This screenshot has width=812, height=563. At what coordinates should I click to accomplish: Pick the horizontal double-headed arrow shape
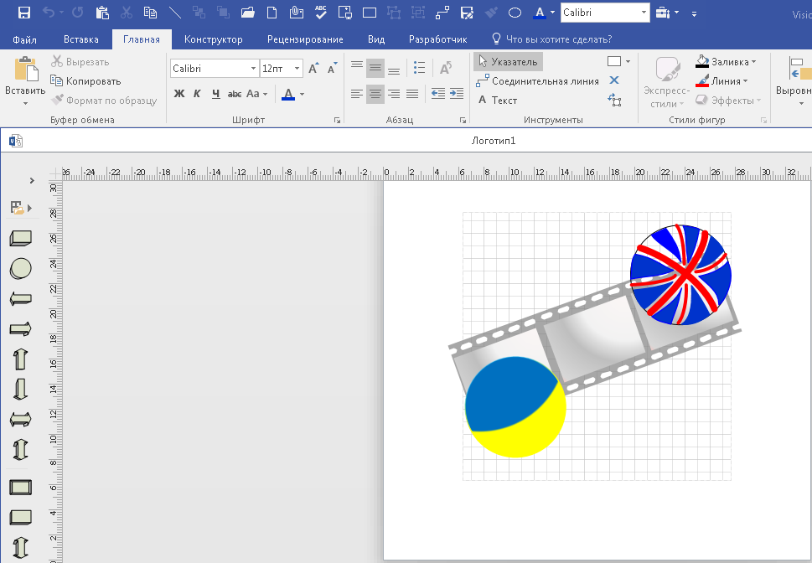click(x=21, y=419)
